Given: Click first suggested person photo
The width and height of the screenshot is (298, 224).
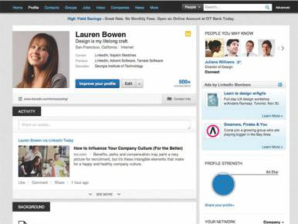Looking at the screenshot, I should (215, 48).
